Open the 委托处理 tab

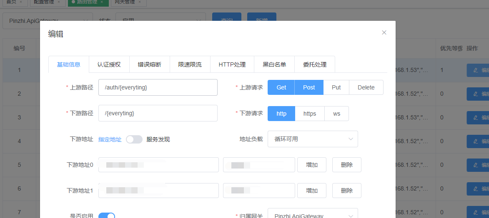click(315, 64)
